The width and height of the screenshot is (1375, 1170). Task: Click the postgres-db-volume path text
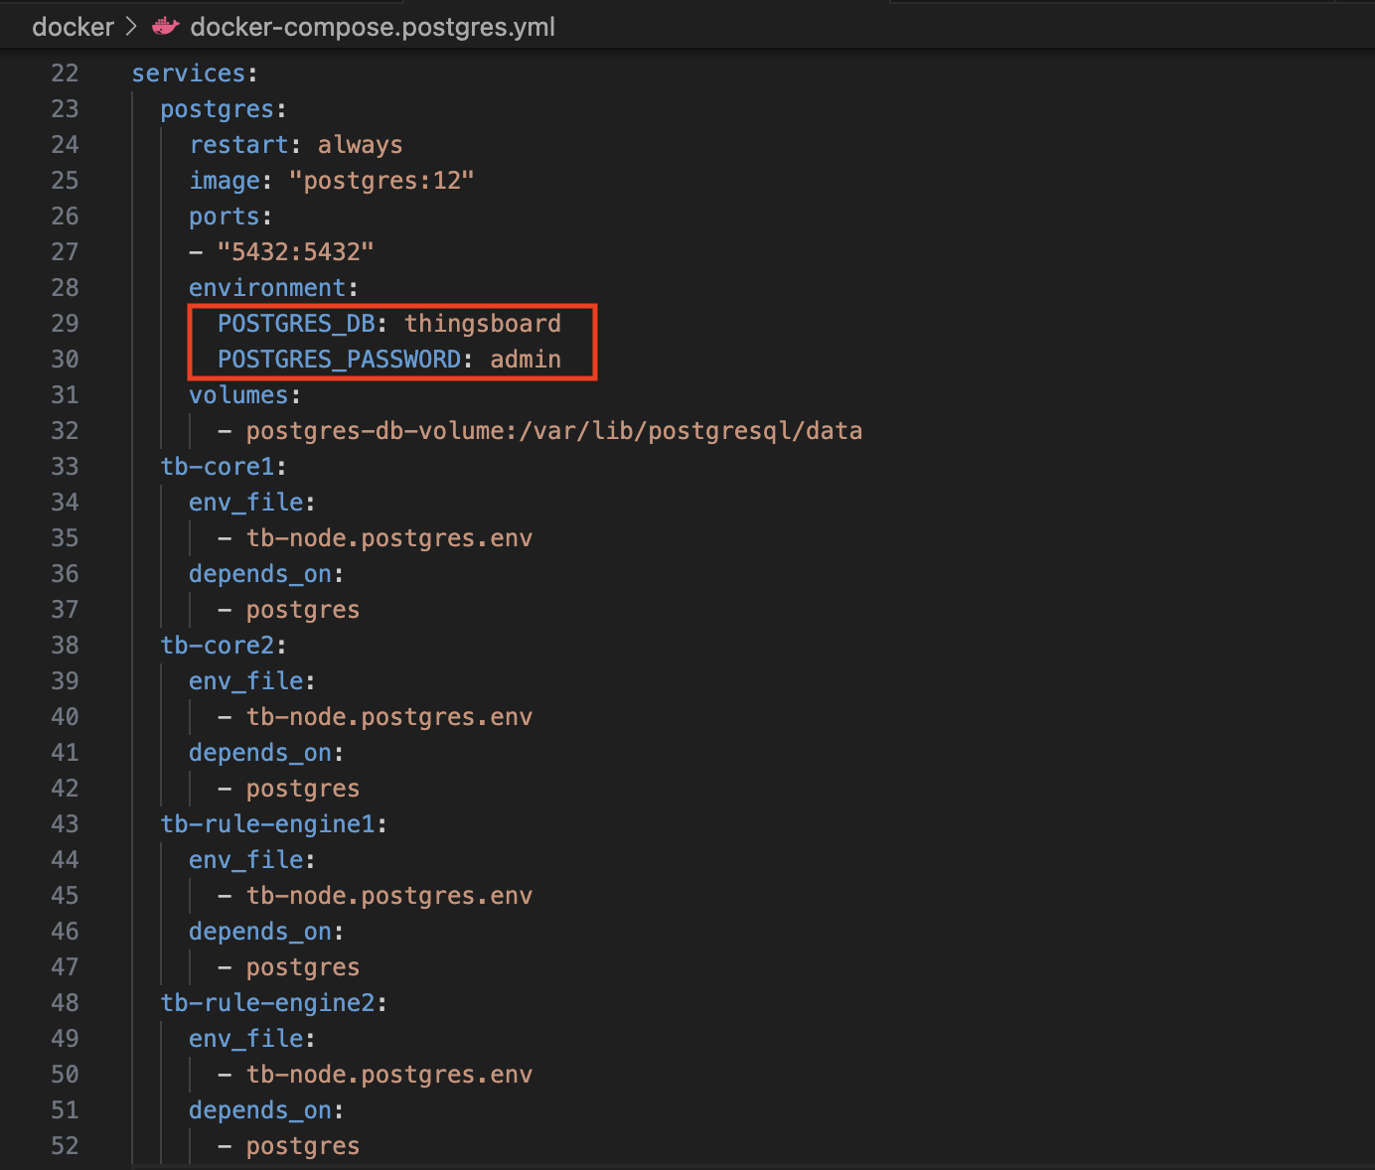pyautogui.click(x=553, y=431)
